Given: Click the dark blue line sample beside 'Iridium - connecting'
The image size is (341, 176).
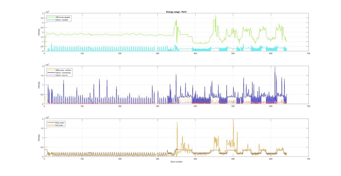Looking at the screenshot, I should pyautogui.click(x=51, y=72).
